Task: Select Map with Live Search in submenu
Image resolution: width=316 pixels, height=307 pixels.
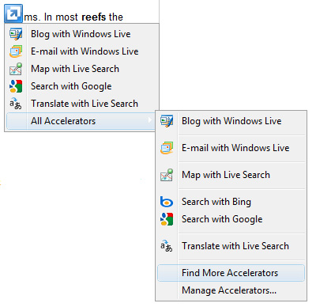Action: click(231, 175)
